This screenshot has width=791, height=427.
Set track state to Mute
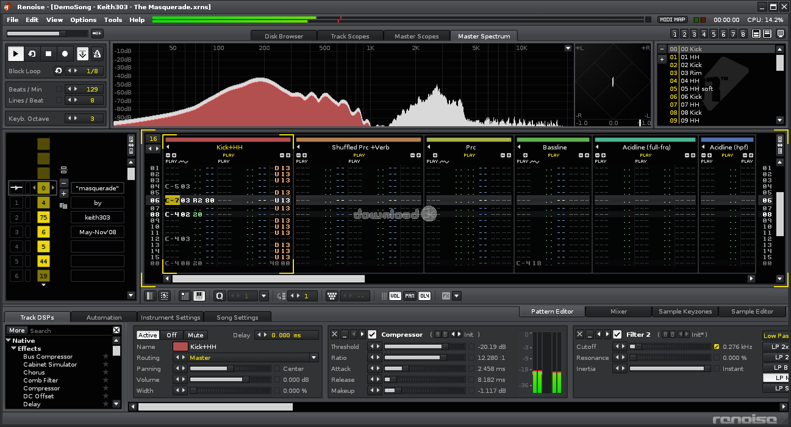coord(196,335)
